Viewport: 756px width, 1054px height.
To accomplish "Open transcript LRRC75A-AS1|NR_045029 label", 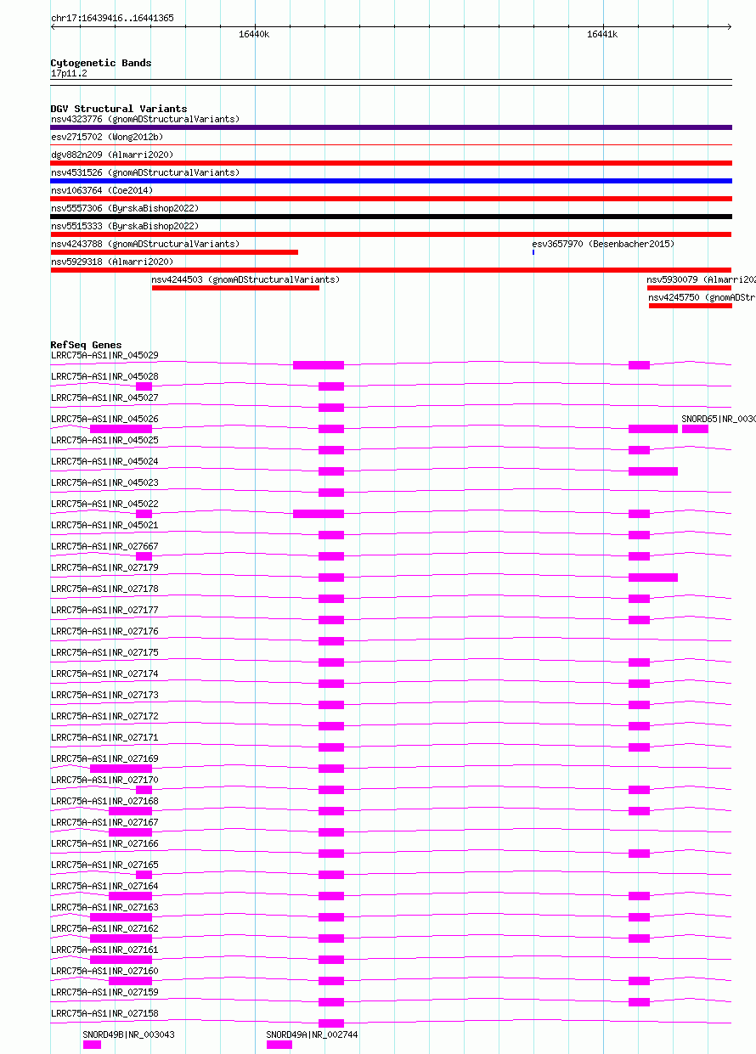I will tap(104, 355).
